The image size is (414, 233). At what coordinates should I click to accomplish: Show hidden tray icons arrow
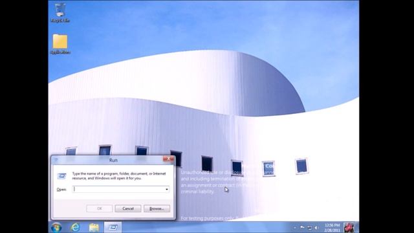295,228
